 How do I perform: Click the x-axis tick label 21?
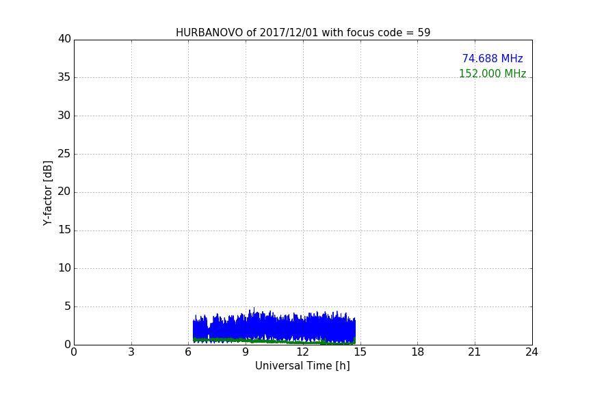(x=475, y=352)
